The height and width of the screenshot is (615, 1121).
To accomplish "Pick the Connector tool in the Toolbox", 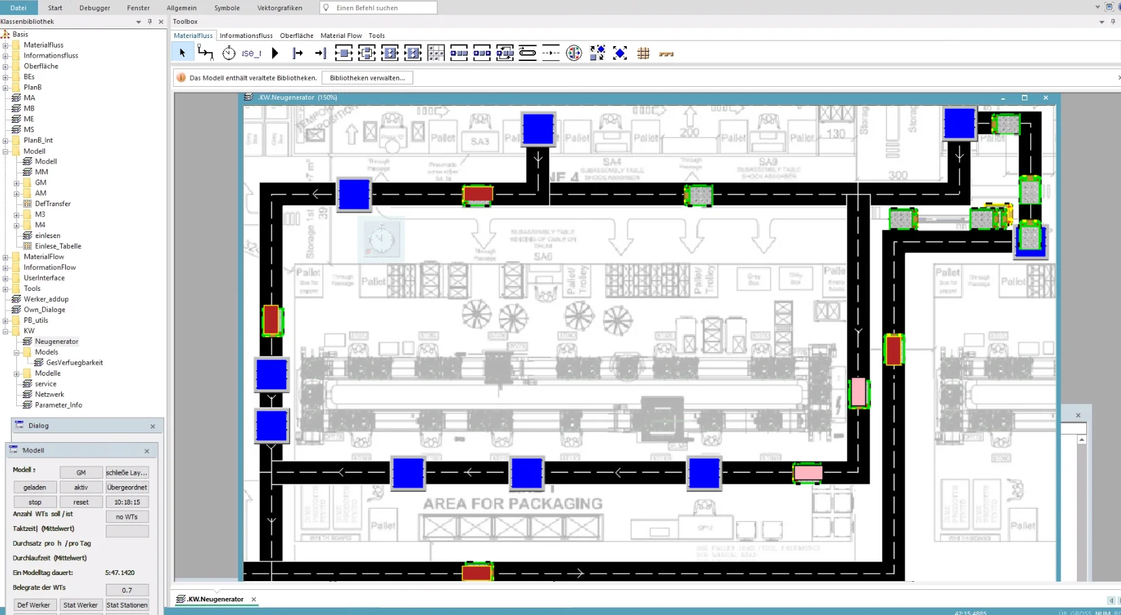I will click(205, 53).
